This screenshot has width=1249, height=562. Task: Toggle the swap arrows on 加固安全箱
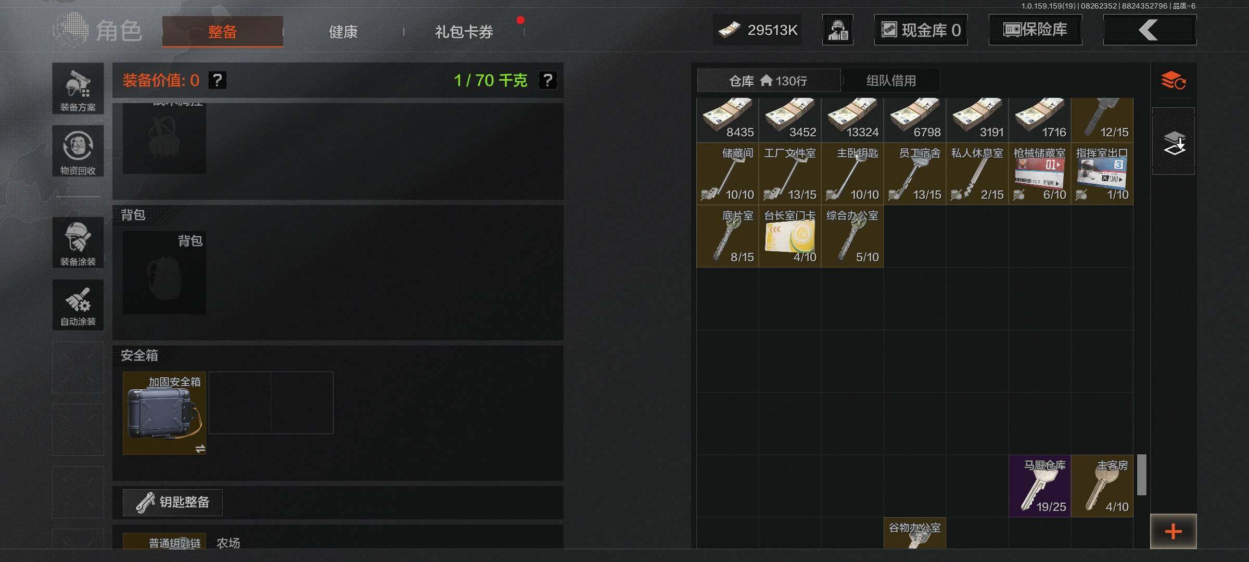200,449
